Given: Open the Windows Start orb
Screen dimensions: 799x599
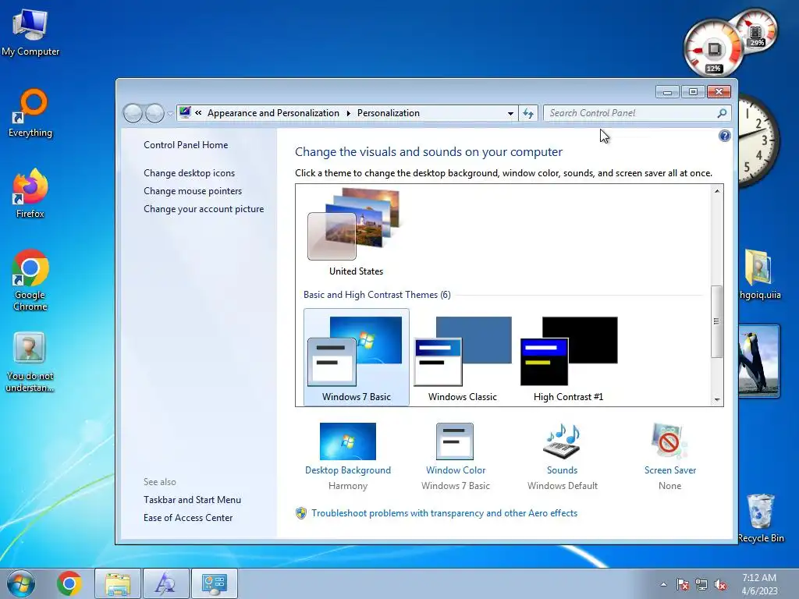Looking at the screenshot, I should (x=21, y=583).
